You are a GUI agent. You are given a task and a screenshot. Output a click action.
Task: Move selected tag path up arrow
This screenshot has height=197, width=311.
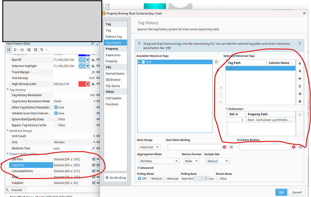pos(300,63)
